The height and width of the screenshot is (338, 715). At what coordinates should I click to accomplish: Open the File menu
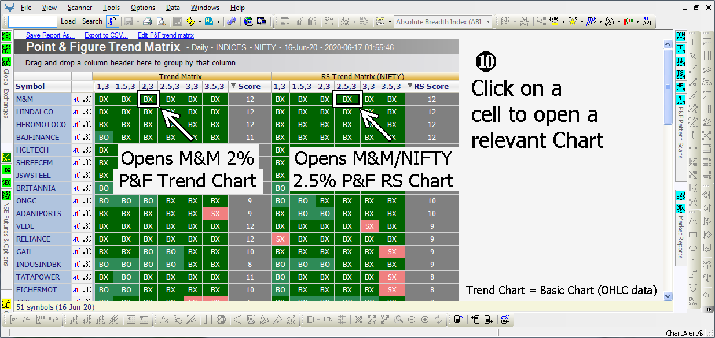(x=26, y=8)
